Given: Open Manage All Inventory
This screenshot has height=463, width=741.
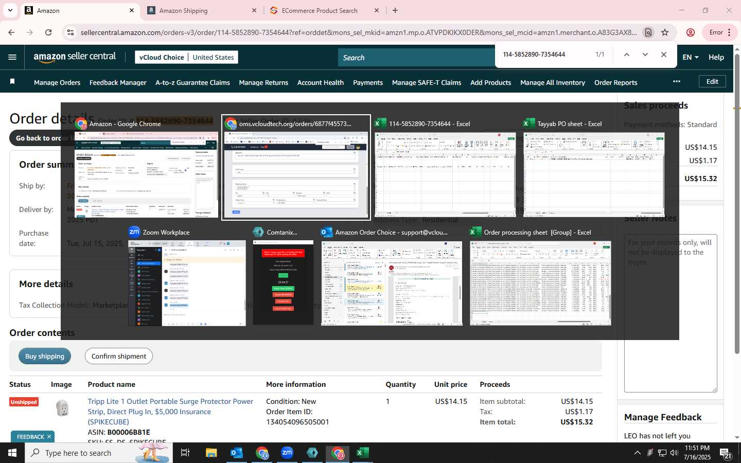Looking at the screenshot, I should [553, 82].
